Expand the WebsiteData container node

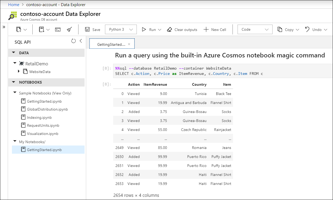[19, 71]
